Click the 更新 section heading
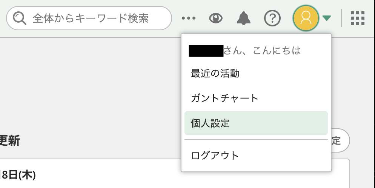Image resolution: width=375 pixels, height=188 pixels. [x=9, y=141]
